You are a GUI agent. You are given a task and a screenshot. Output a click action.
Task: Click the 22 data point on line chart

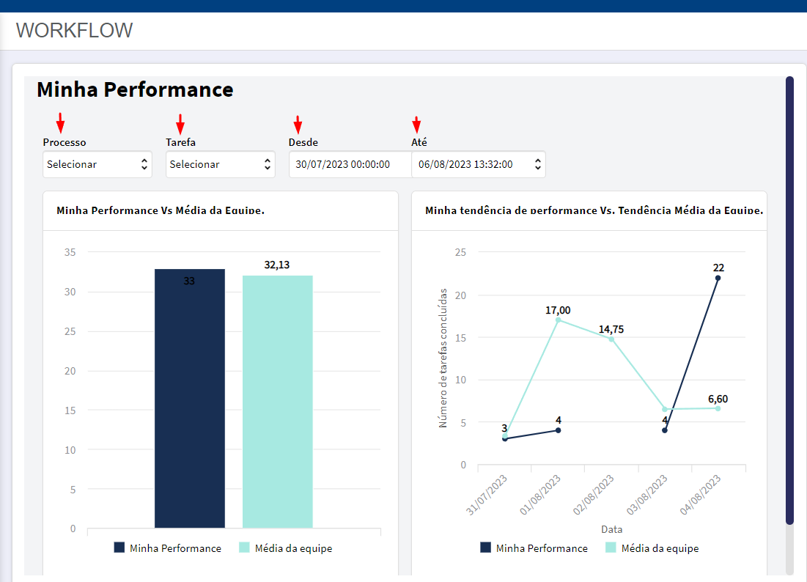pos(718,278)
